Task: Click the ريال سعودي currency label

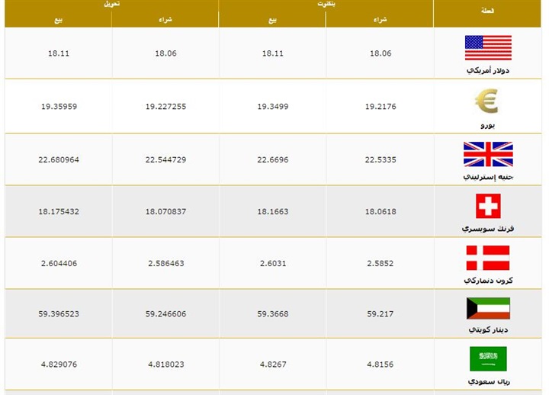Action: [x=488, y=381]
